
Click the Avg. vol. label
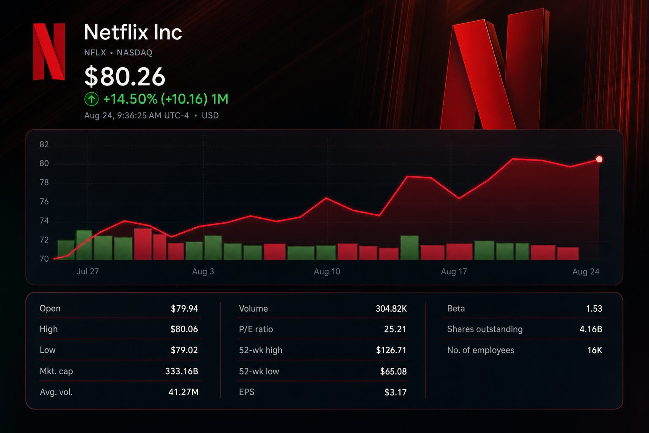pos(56,392)
